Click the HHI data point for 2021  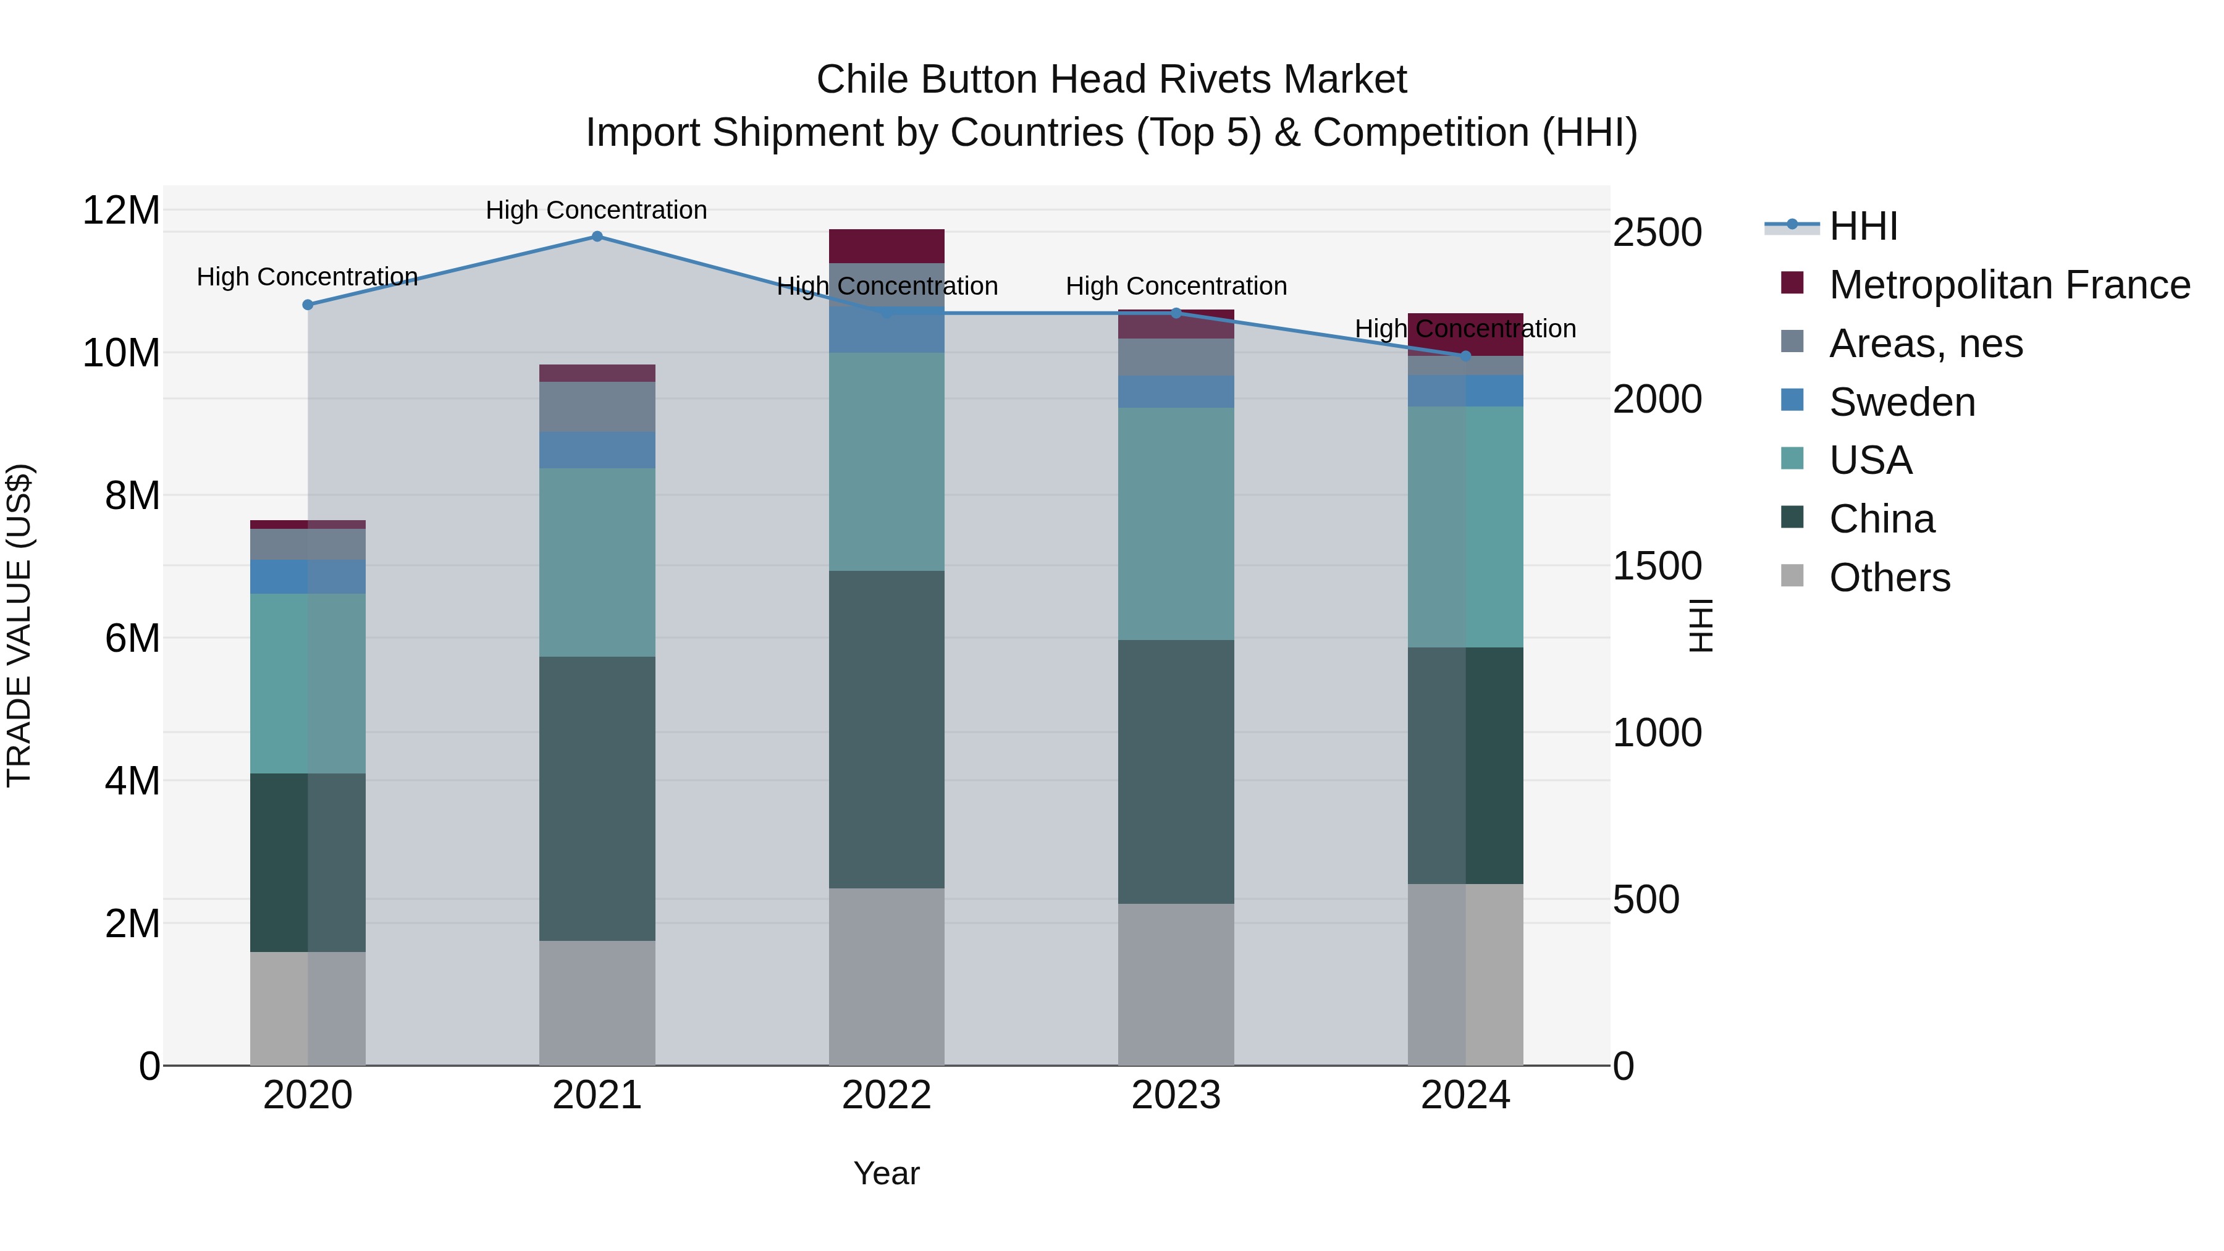tap(597, 237)
